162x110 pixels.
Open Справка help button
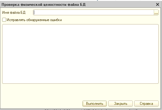[146, 104]
